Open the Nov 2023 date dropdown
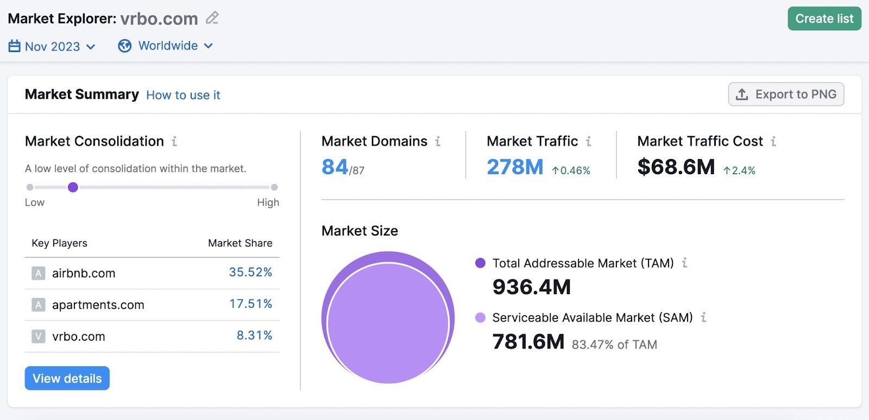 pos(60,47)
